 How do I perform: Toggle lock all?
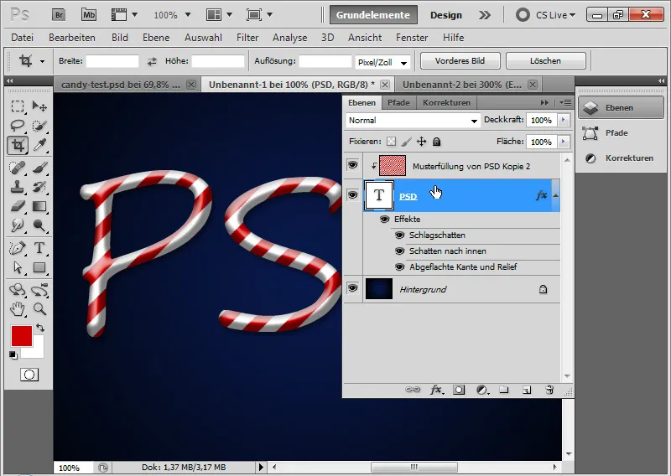[436, 142]
